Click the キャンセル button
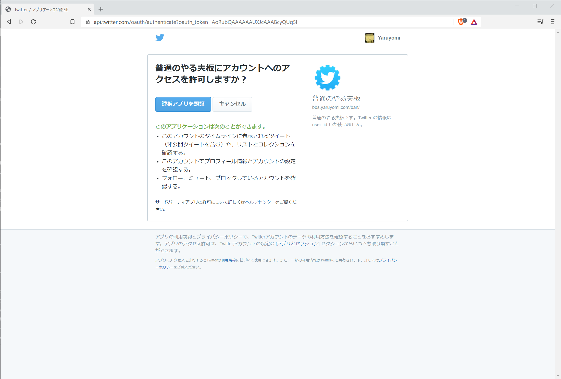The image size is (561, 379). [232, 104]
